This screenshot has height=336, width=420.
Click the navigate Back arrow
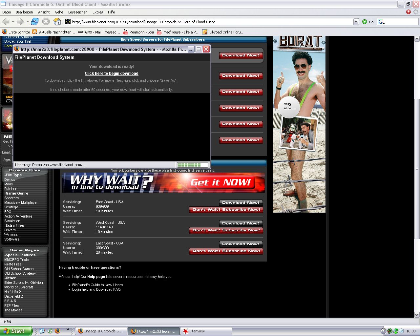(6, 22)
